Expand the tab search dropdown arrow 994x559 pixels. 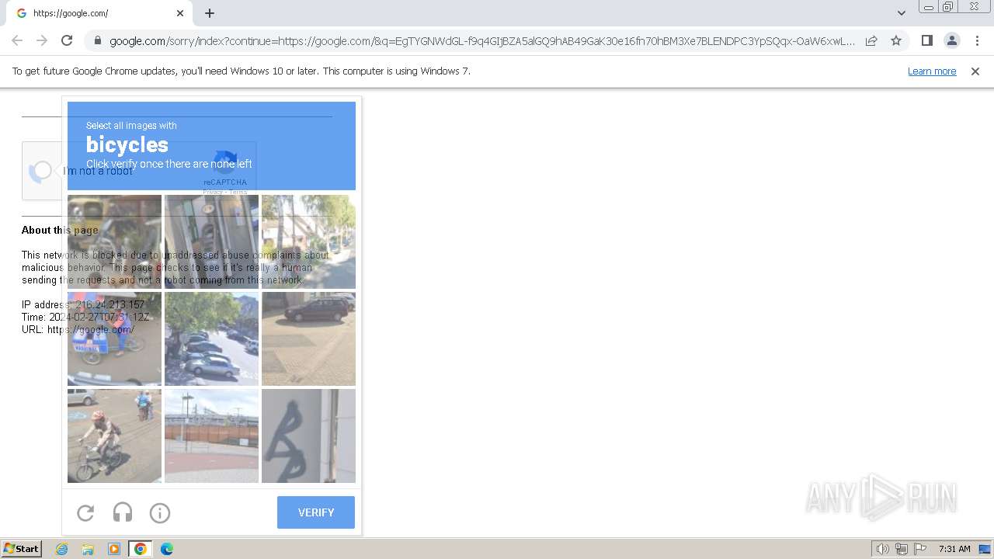tap(902, 13)
